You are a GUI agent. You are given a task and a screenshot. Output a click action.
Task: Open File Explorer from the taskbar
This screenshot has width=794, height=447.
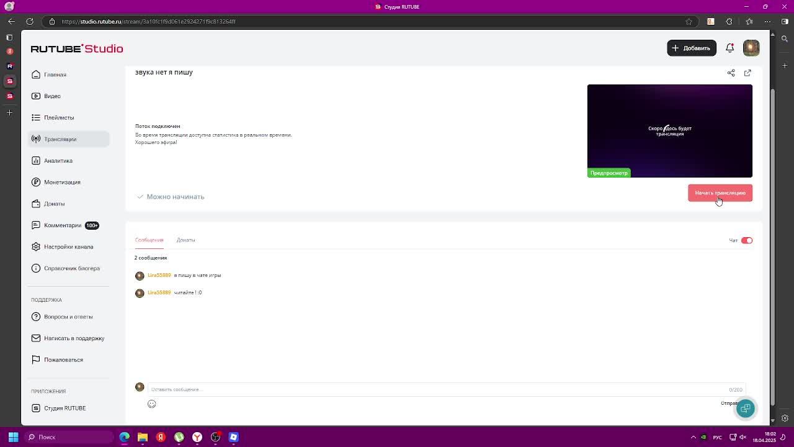coord(143,437)
